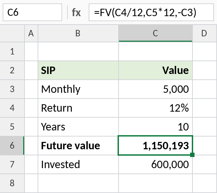Image resolution: width=217 pixels, height=193 pixels.
Task: Select row 5 header
Action: click(12, 127)
